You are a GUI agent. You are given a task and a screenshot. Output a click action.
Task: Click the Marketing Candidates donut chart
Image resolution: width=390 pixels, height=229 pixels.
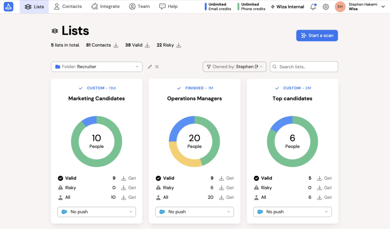pos(96,142)
